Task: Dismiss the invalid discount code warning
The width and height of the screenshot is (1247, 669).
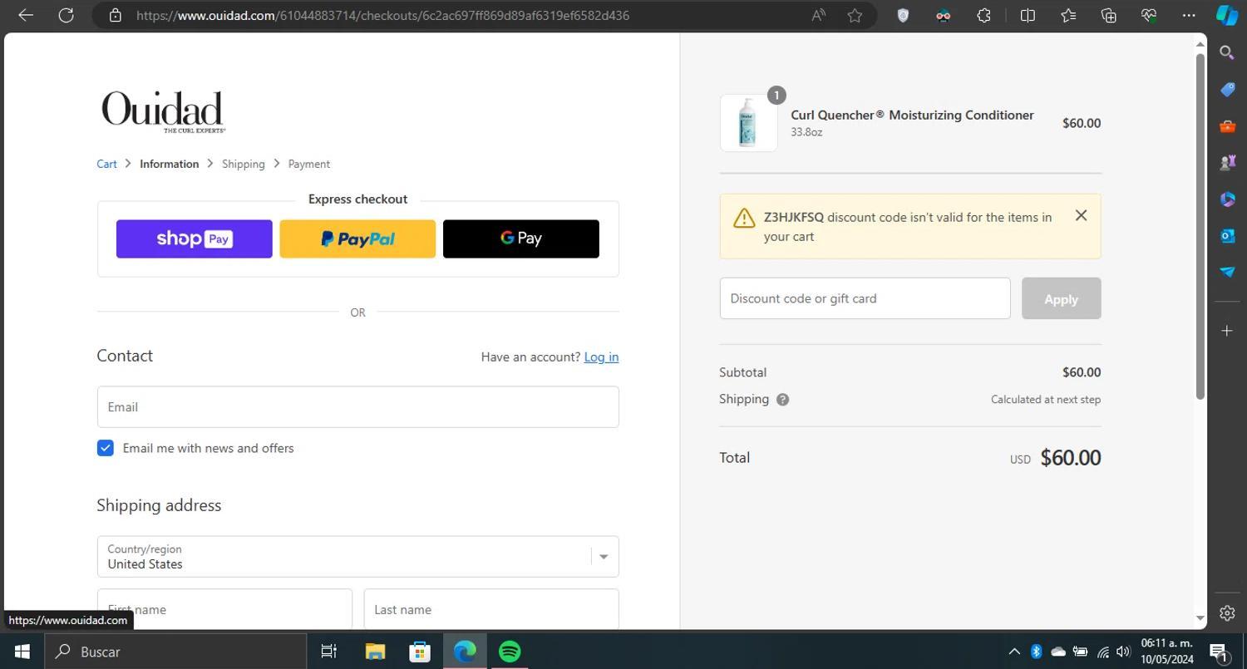Action: pos(1081,215)
